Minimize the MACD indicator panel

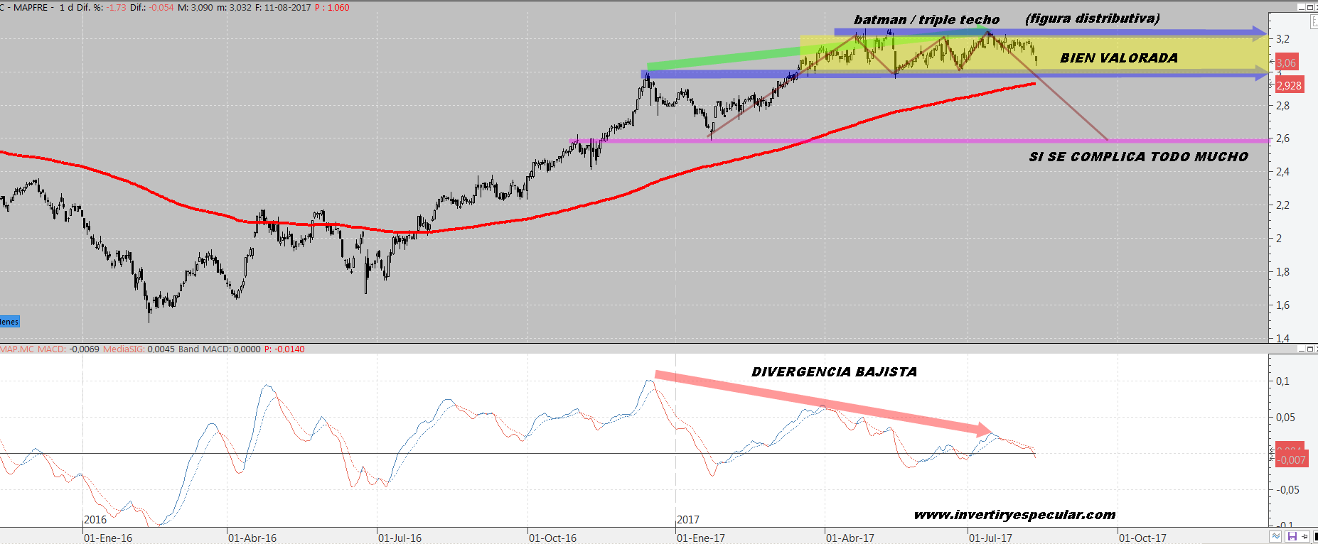point(1302,349)
